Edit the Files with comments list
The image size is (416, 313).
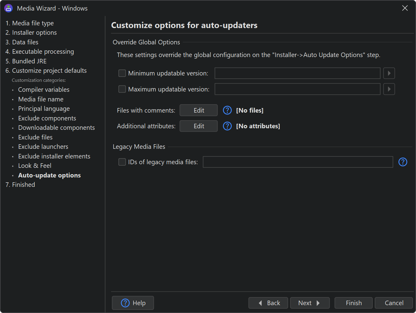198,110
